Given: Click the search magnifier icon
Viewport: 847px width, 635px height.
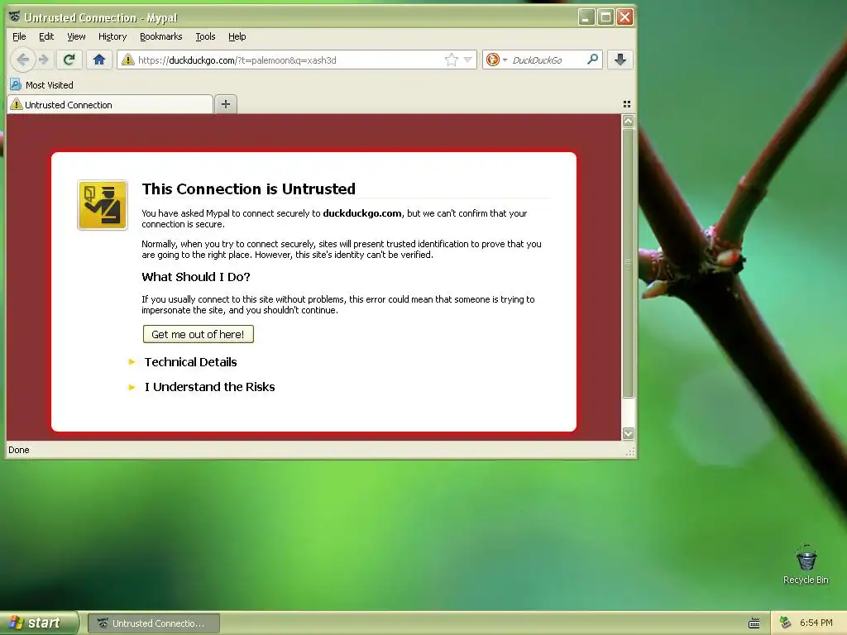Looking at the screenshot, I should coord(592,60).
